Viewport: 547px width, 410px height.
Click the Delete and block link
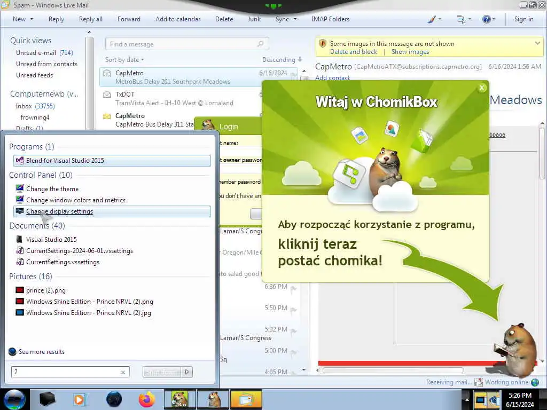click(x=354, y=52)
